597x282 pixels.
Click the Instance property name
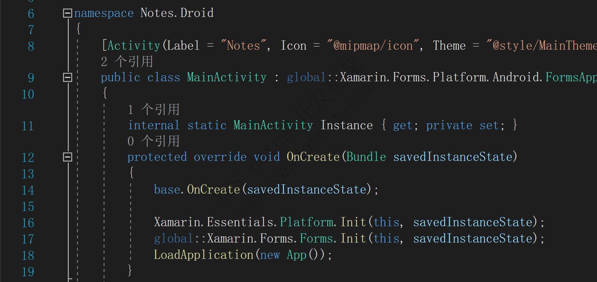click(x=346, y=125)
